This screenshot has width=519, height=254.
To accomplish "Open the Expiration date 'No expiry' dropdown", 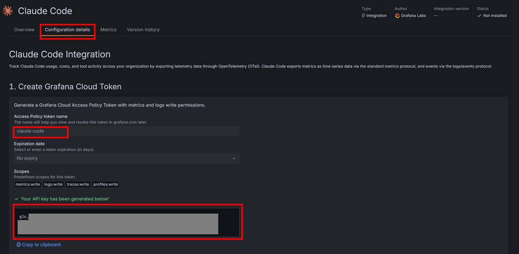I will pos(127,158).
